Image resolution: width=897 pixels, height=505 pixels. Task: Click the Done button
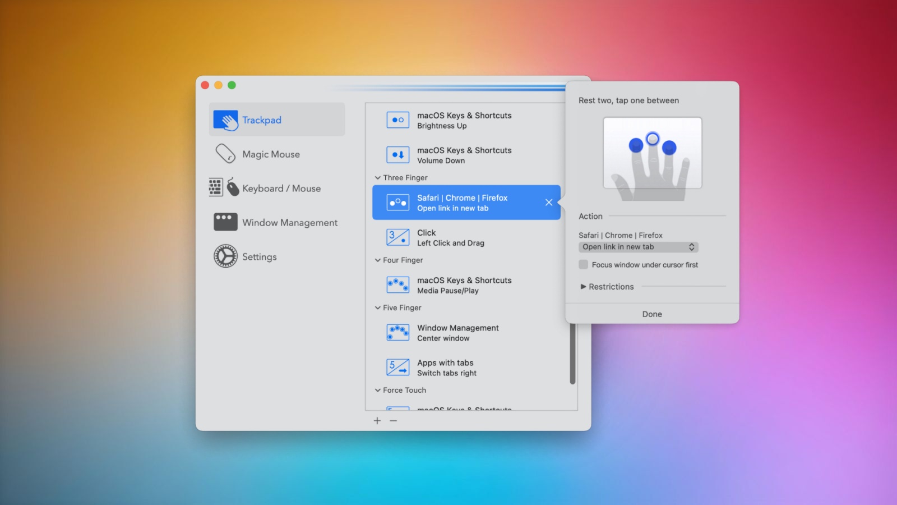pos(652,314)
